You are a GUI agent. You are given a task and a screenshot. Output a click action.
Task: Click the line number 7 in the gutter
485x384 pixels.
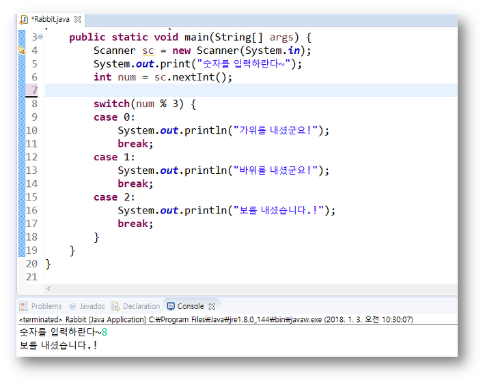35,90
